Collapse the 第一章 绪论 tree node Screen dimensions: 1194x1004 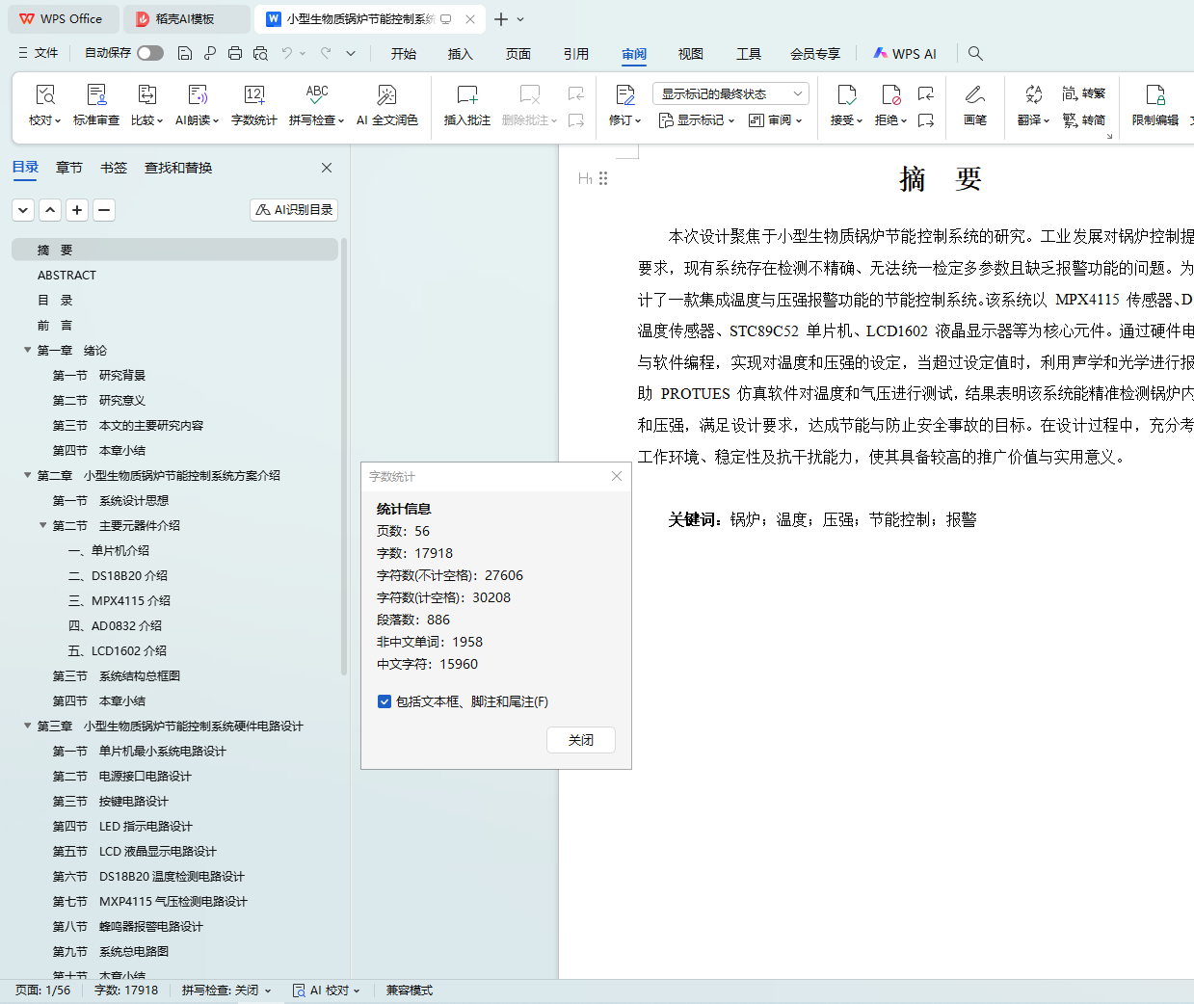coord(28,351)
